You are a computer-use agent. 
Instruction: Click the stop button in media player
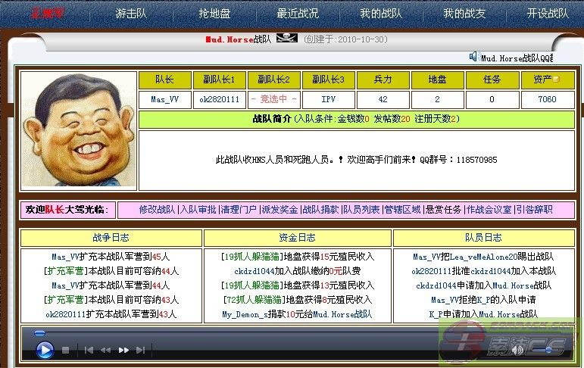(x=66, y=350)
